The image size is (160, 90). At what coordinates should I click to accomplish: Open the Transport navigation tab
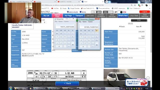[79, 15]
